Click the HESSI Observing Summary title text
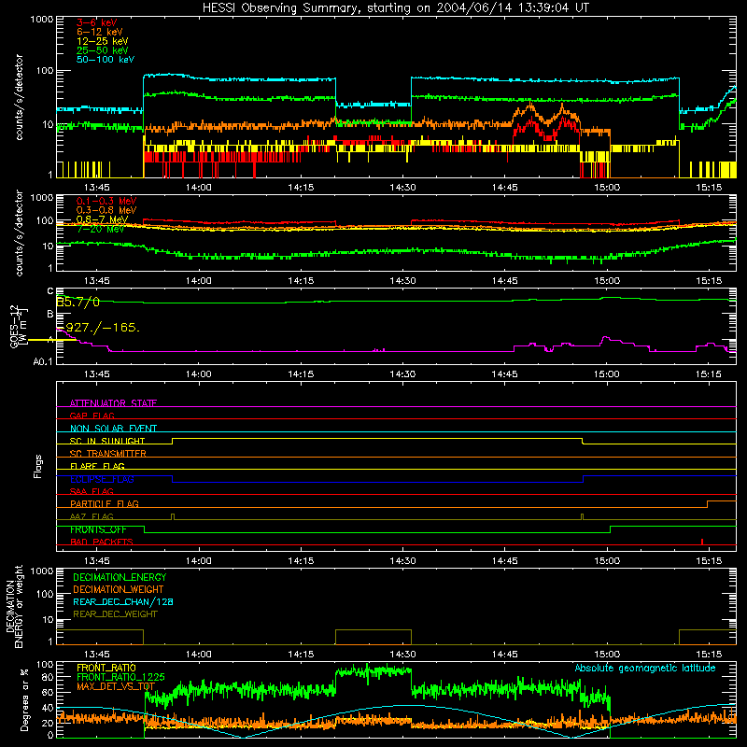 pos(395,8)
